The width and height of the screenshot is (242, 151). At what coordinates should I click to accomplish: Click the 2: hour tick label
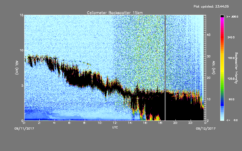(x=39, y=123)
